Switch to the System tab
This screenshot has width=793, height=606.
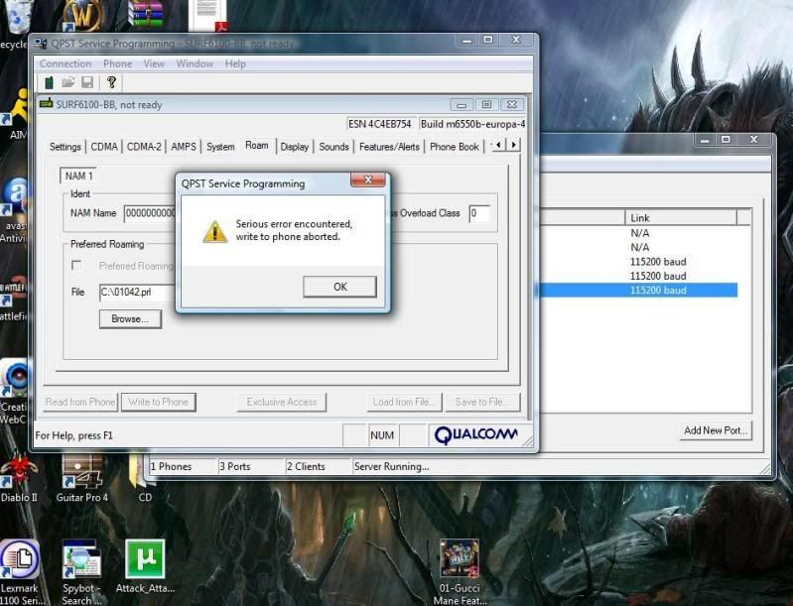pyautogui.click(x=220, y=147)
